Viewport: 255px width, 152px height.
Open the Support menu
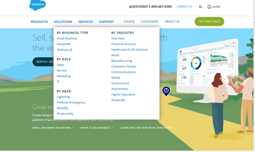[x=106, y=22]
